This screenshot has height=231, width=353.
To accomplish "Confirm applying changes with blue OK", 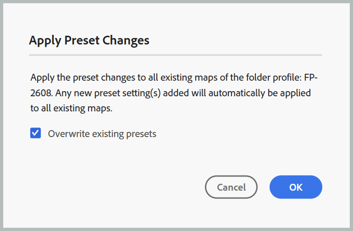I will (296, 187).
